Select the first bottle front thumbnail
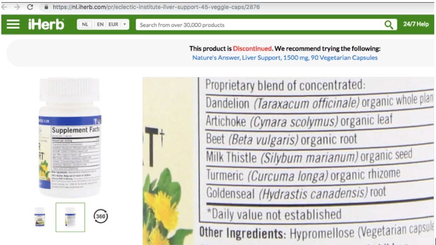Screen dimensions: 436x245 [x=40, y=217]
